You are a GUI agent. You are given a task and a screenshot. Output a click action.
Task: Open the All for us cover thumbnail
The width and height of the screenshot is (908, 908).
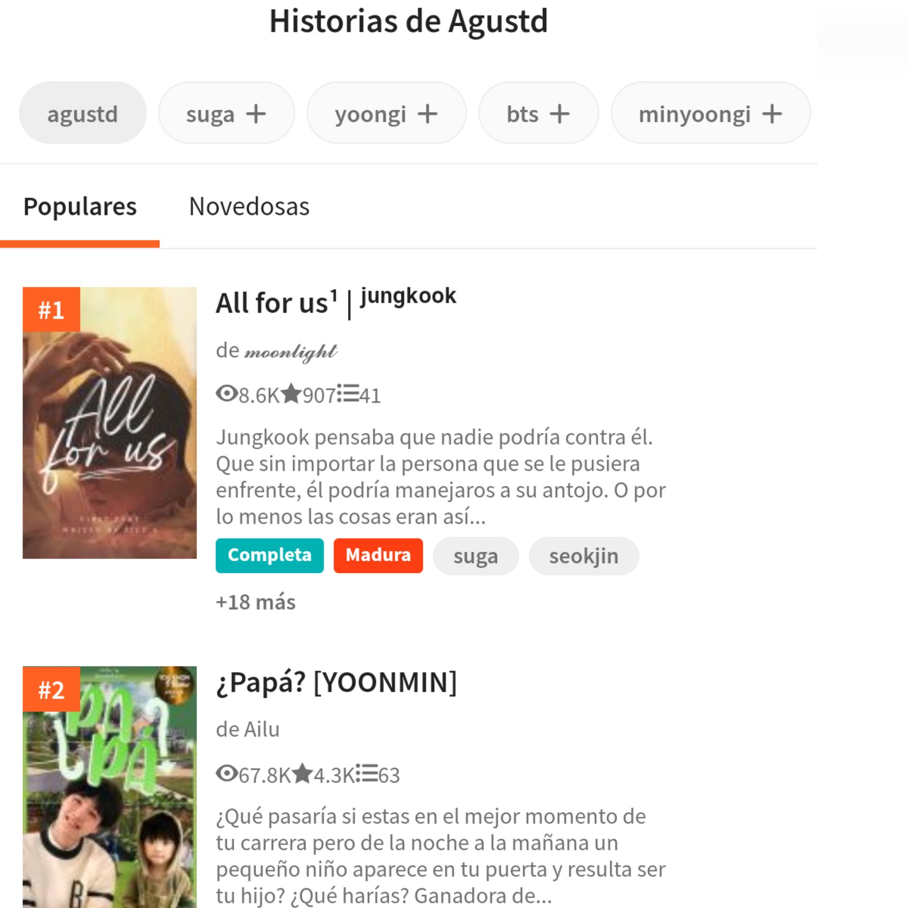(110, 423)
